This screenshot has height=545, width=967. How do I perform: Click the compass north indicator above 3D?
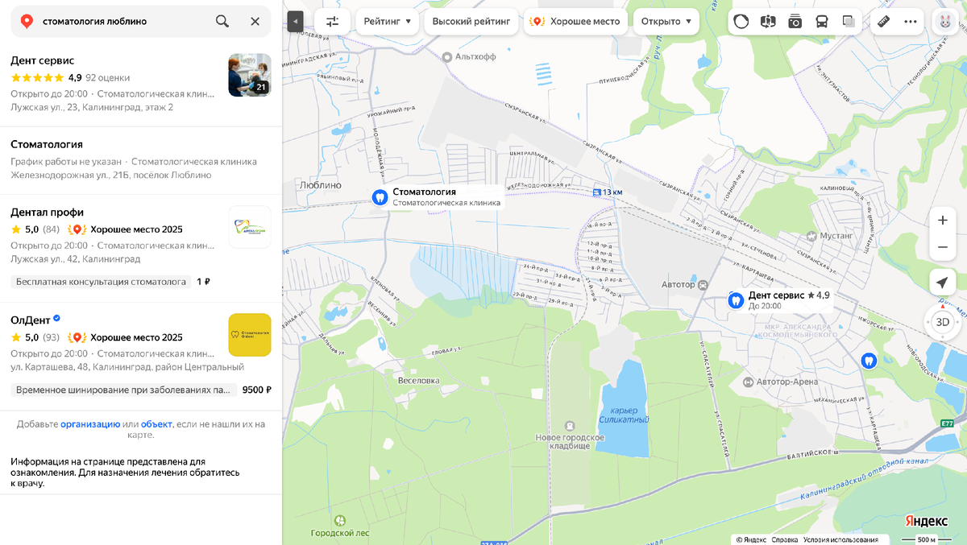coord(942,308)
